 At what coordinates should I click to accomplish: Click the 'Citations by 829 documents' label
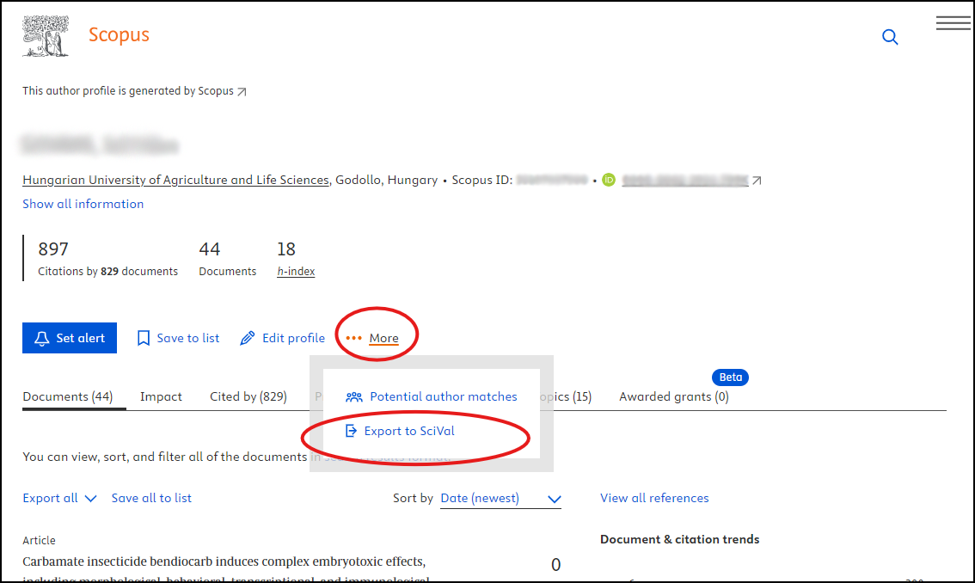pyautogui.click(x=107, y=271)
